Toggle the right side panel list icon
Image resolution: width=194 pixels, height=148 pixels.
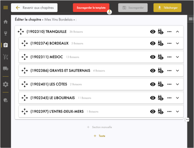191,19
